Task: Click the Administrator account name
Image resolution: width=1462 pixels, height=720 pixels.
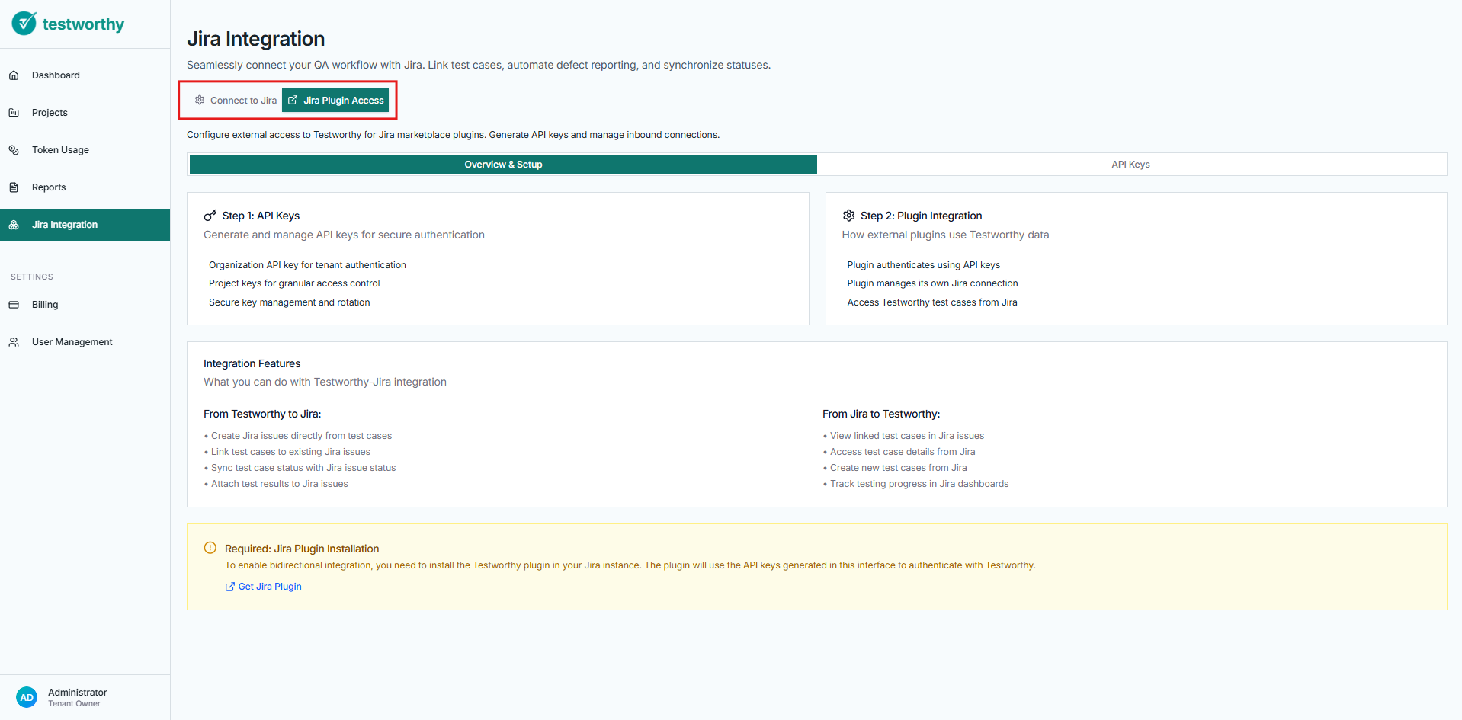Action: click(x=78, y=693)
